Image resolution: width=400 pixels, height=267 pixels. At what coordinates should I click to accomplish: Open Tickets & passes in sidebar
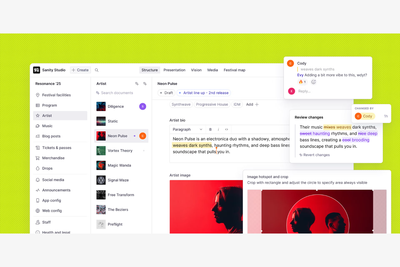point(57,148)
